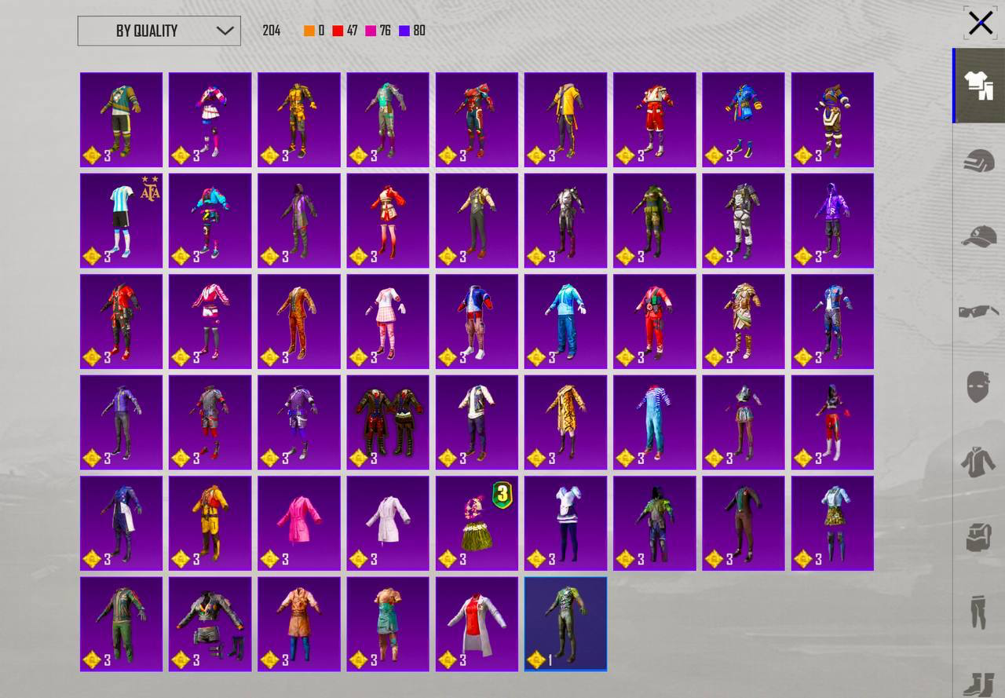Screen dimensions: 1005x698
Task: Select the pink coat outfit
Action: pyautogui.click(x=299, y=523)
